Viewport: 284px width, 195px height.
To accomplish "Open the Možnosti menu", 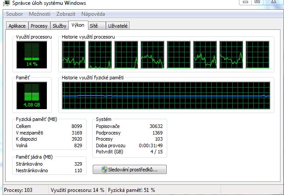I will coord(39,14).
